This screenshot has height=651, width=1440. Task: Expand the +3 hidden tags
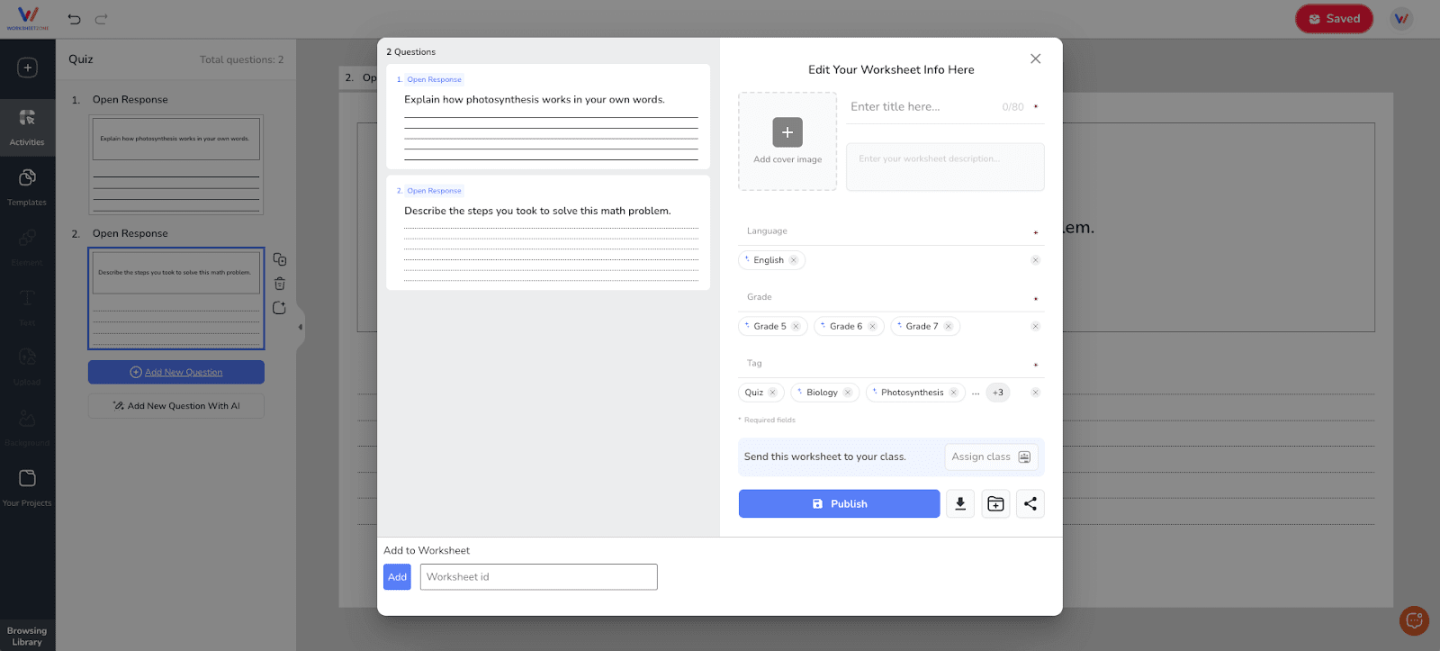click(998, 393)
